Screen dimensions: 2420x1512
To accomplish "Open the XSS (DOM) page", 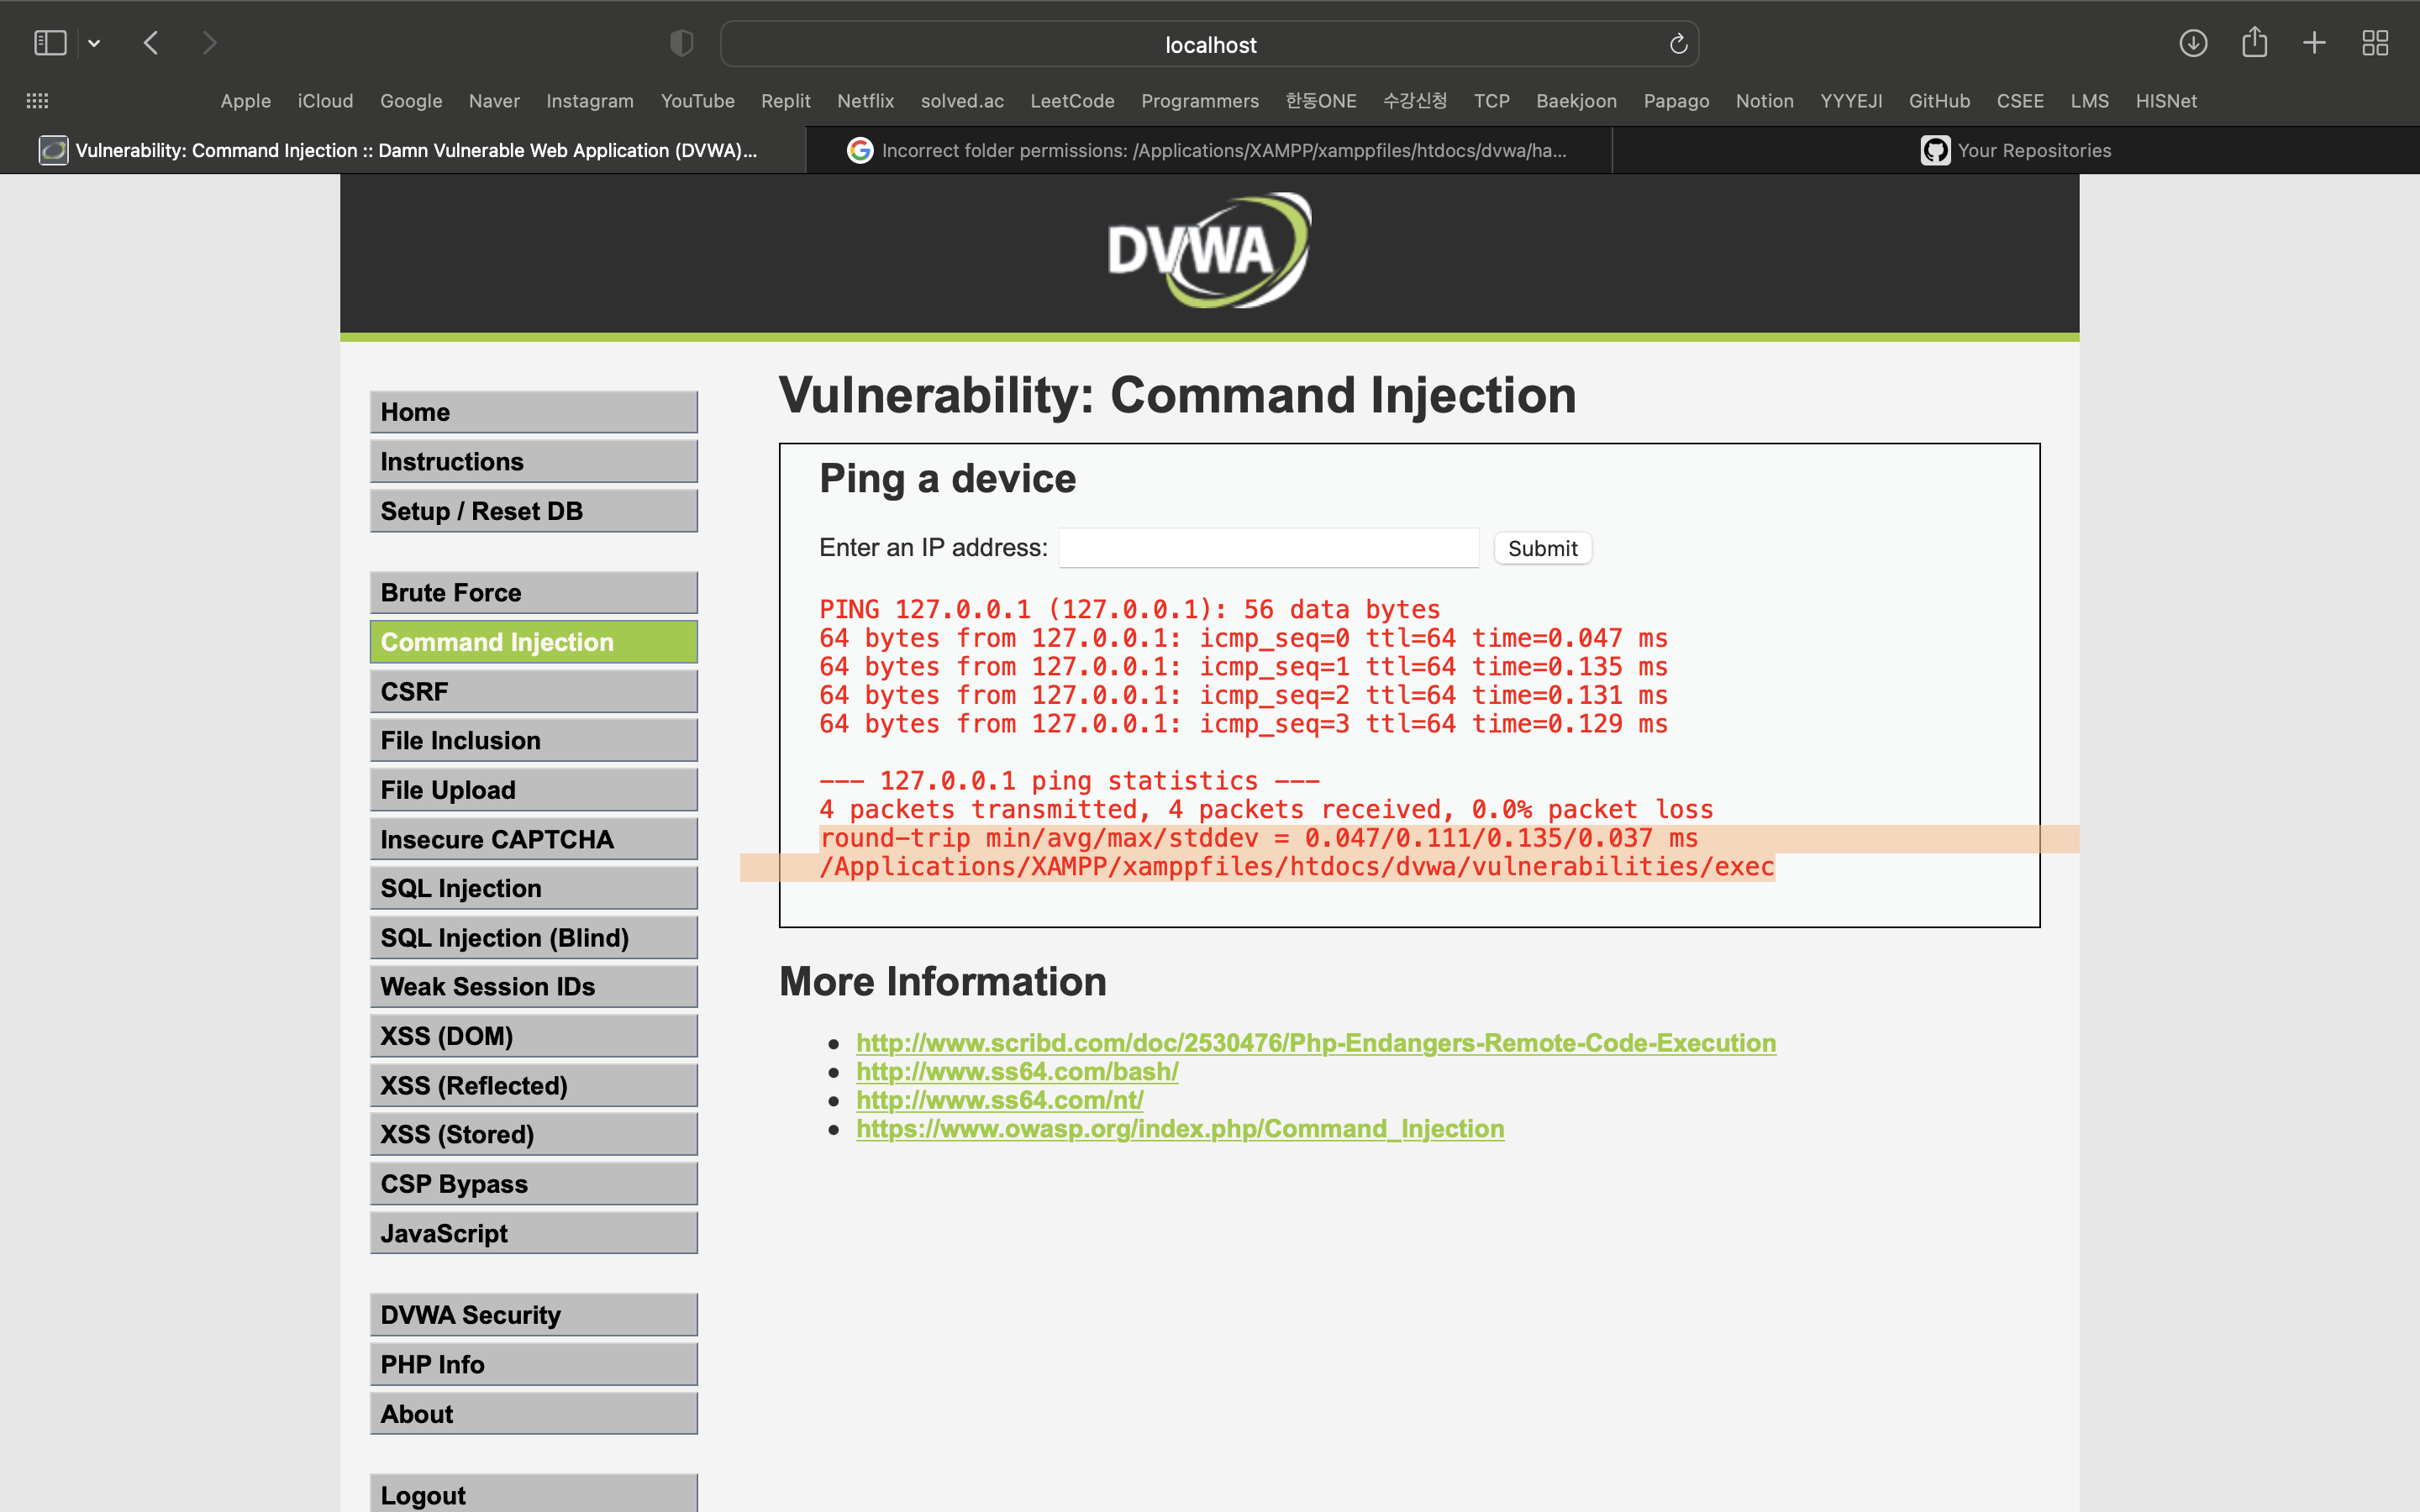I will [x=534, y=1036].
